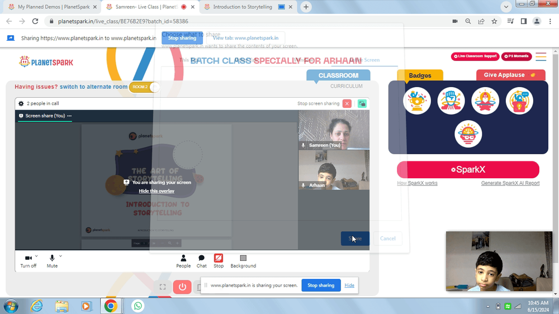This screenshot has width=559, height=314.
Task: Click Cancel button in dialog
Action: click(387, 239)
